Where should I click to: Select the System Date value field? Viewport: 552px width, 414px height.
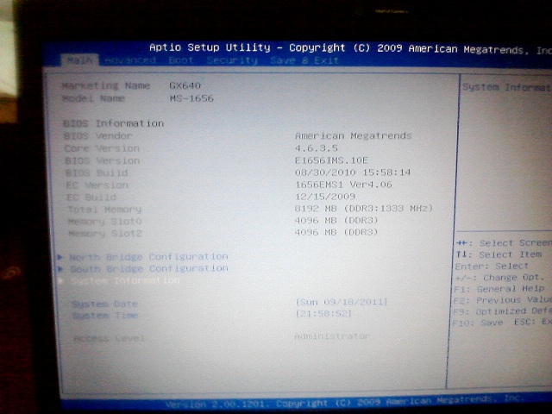point(342,302)
